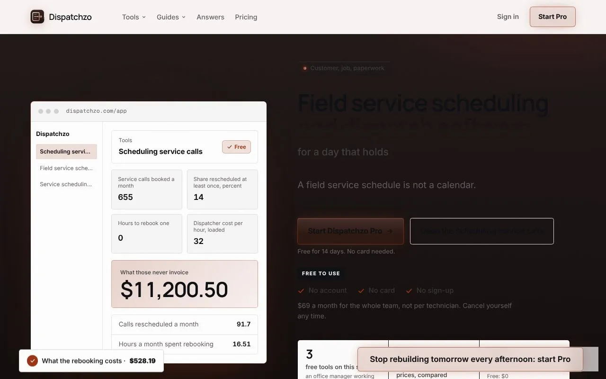
Task: Go to the Answers page
Action: [x=210, y=17]
